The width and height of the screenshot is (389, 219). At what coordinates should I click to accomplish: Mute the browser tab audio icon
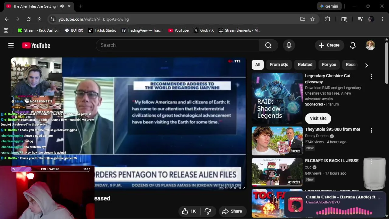pos(62,6)
